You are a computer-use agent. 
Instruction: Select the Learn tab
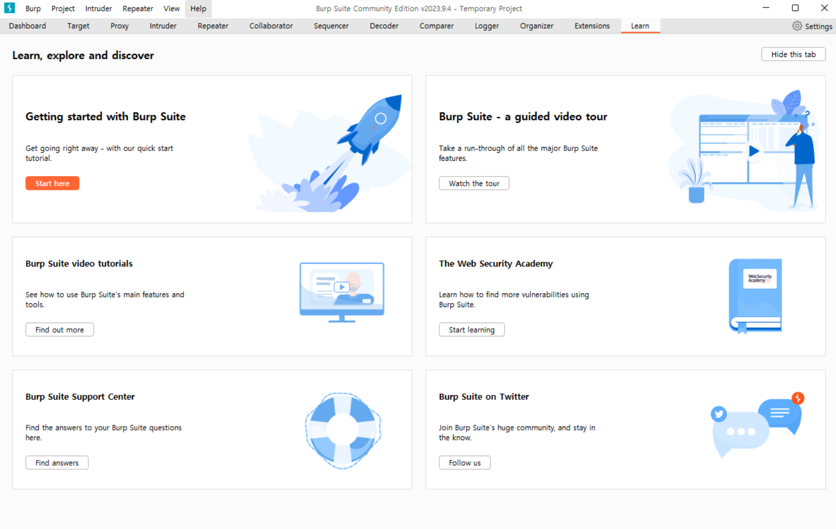click(640, 26)
